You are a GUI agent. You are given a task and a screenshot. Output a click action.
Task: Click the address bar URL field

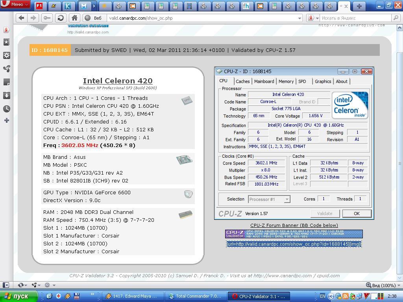(202, 18)
